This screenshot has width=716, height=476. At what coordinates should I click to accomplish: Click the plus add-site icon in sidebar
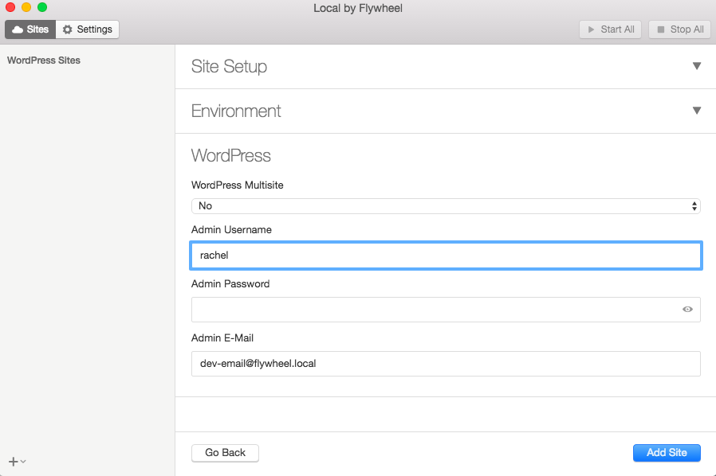[x=14, y=462]
